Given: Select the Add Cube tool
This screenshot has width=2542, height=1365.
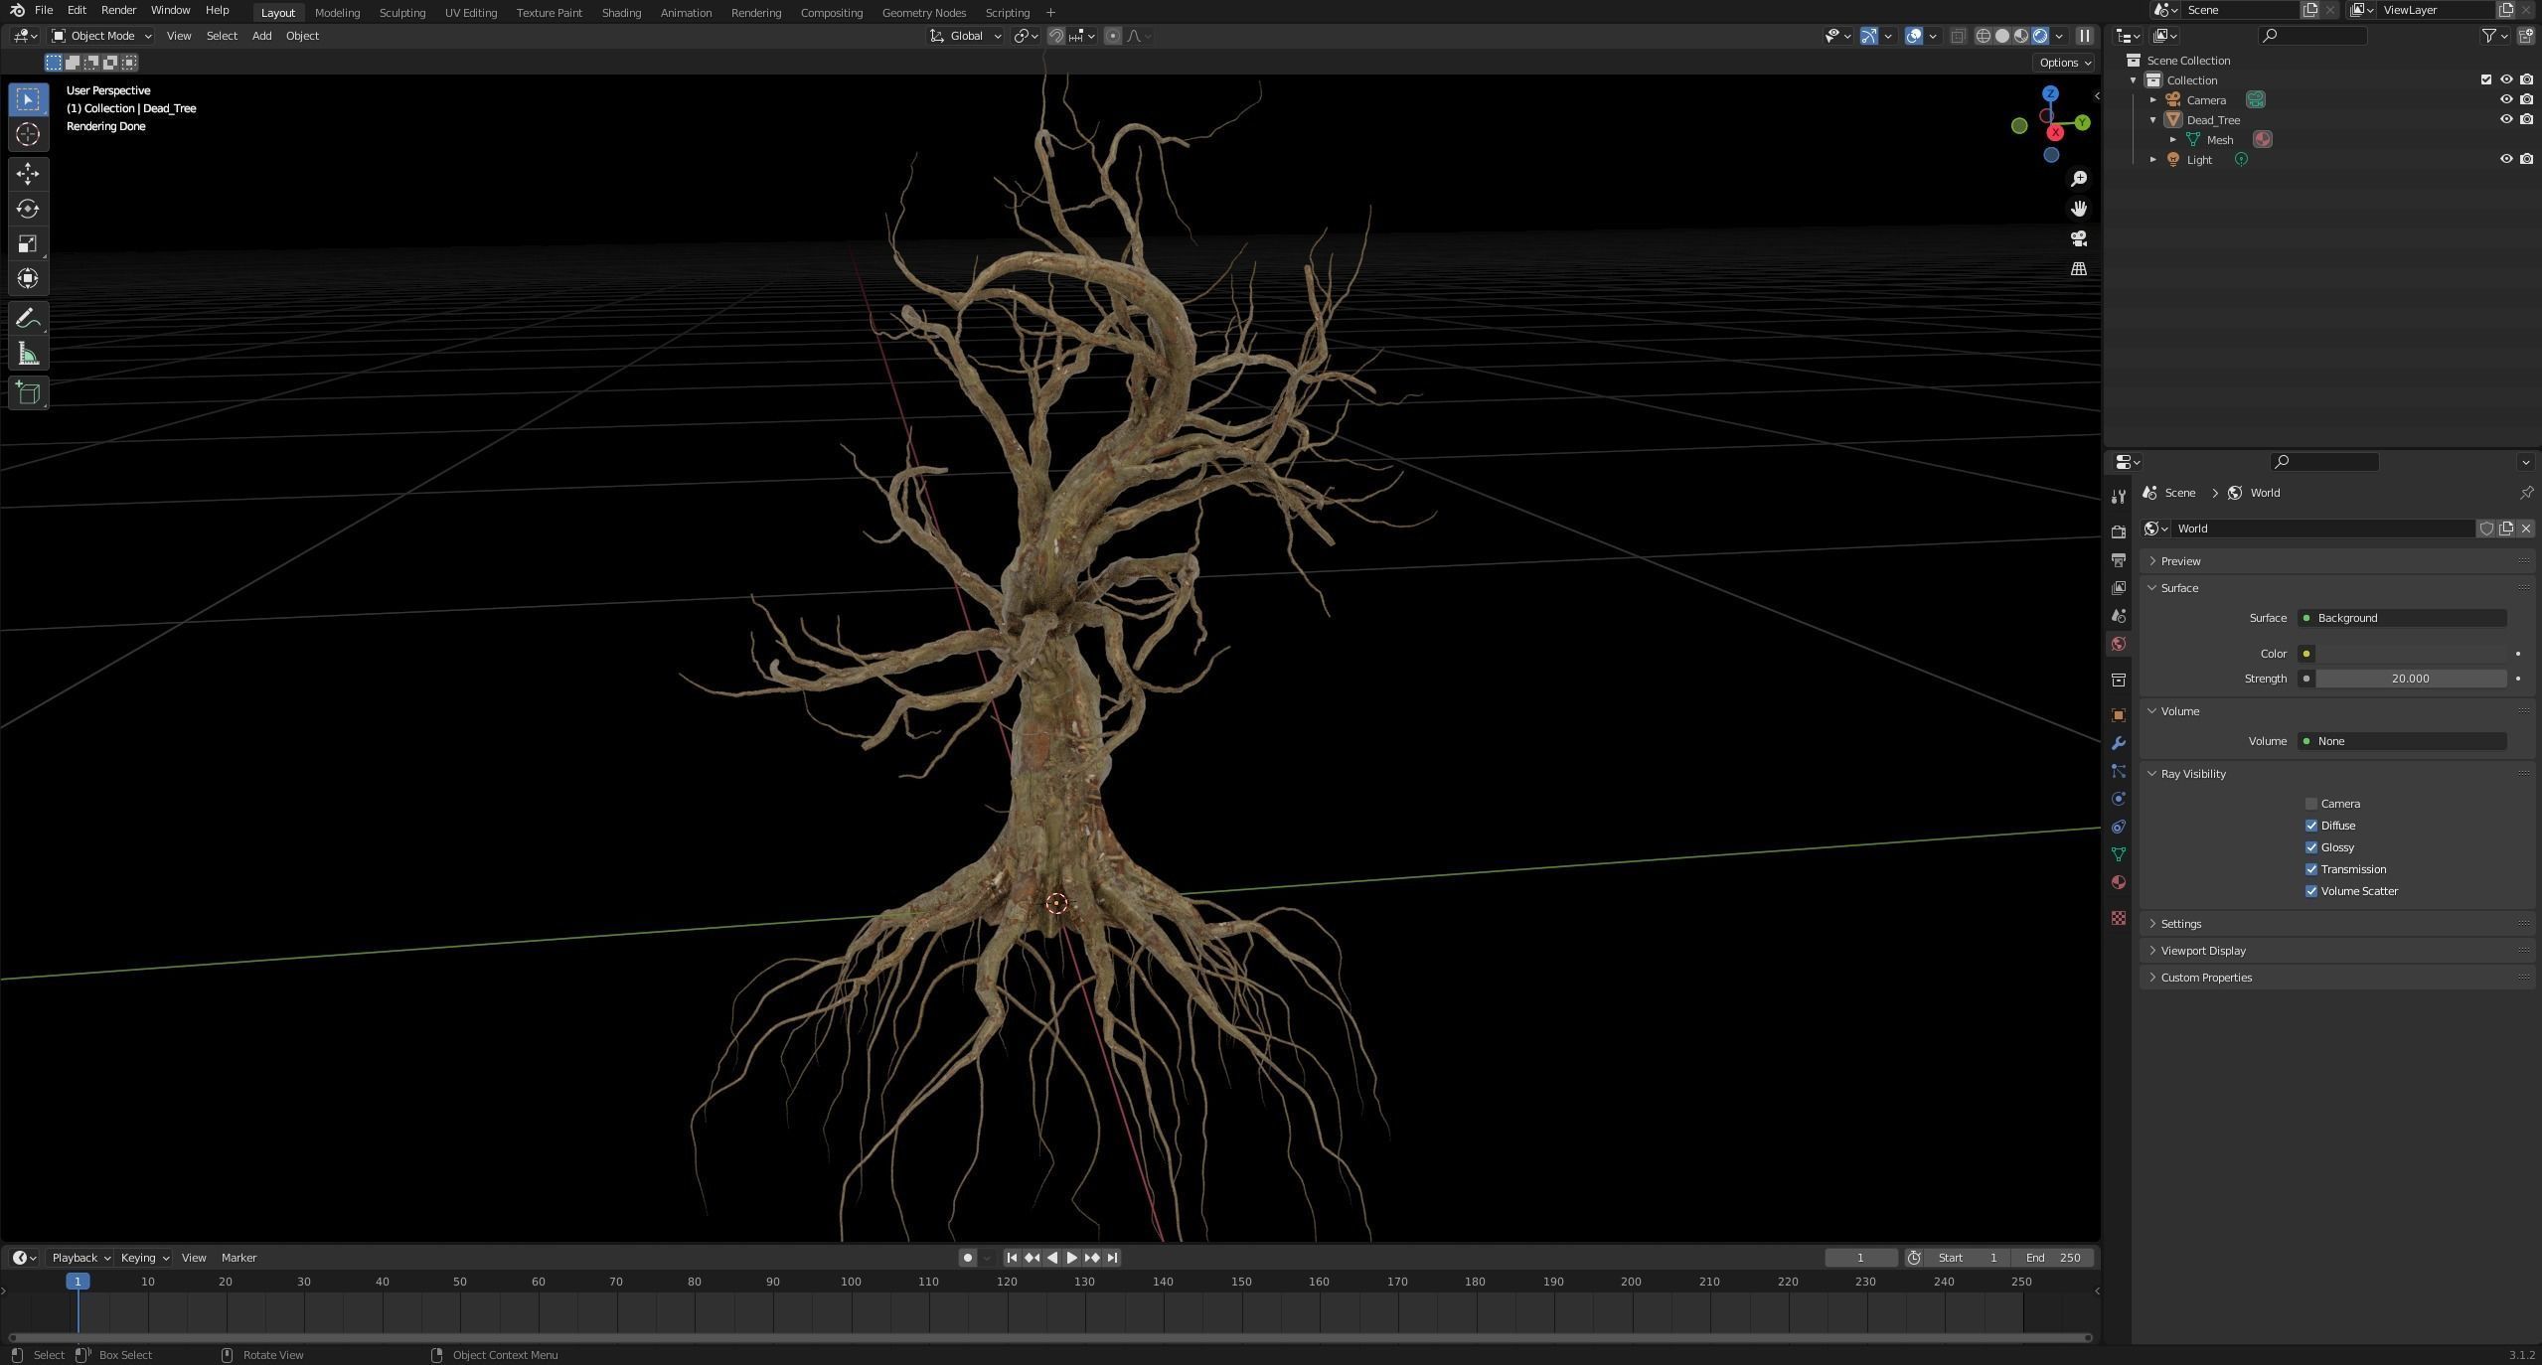Looking at the screenshot, I should 28,393.
